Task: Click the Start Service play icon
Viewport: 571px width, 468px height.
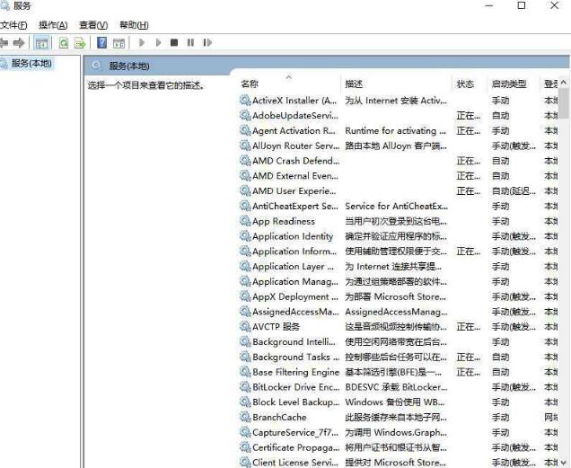Action: 142,42
